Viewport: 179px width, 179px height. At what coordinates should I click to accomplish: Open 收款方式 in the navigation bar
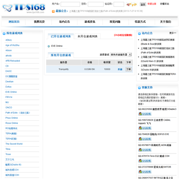[140, 22]
